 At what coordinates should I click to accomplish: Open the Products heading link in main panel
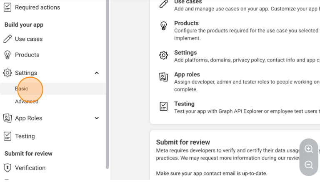pyautogui.click(x=186, y=23)
